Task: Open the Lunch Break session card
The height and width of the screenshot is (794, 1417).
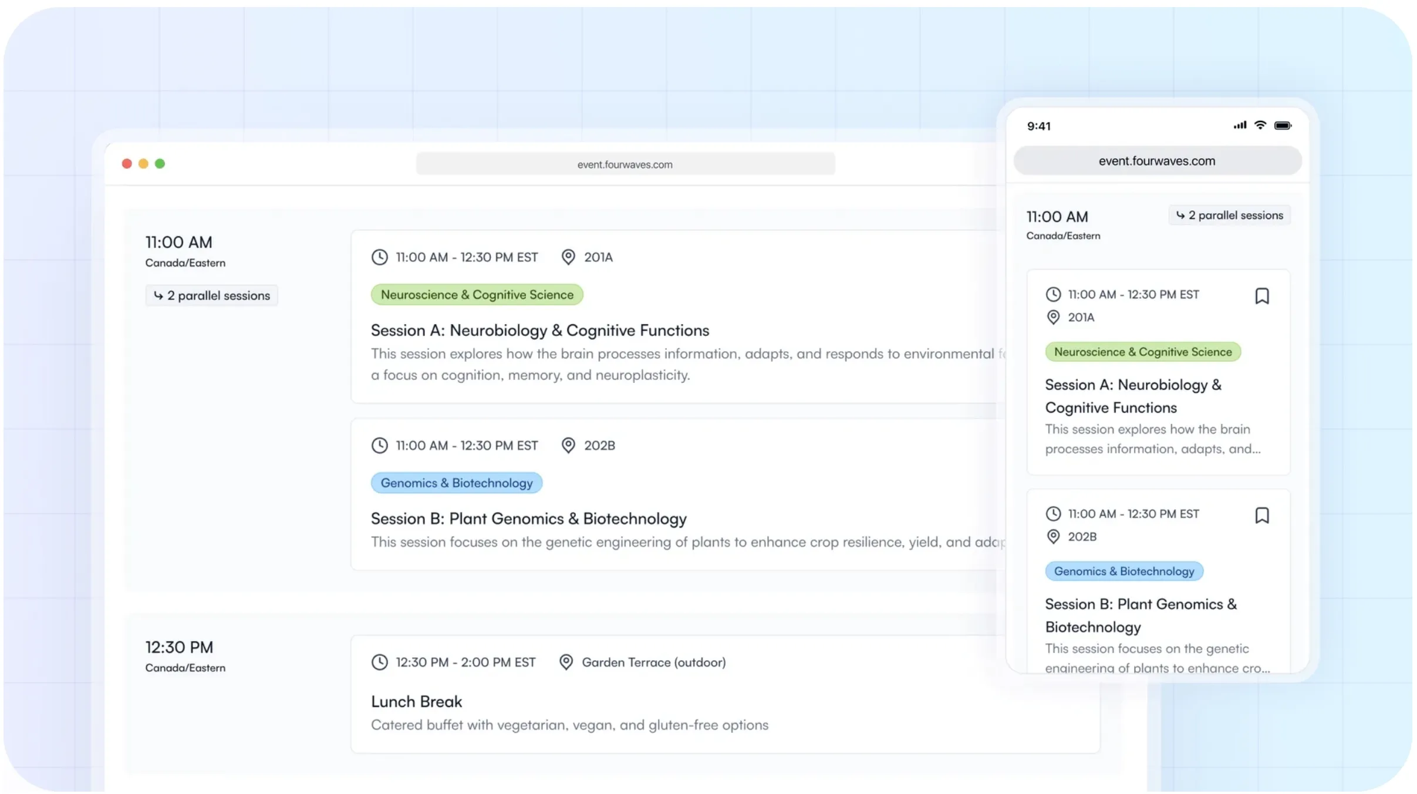Action: click(725, 694)
